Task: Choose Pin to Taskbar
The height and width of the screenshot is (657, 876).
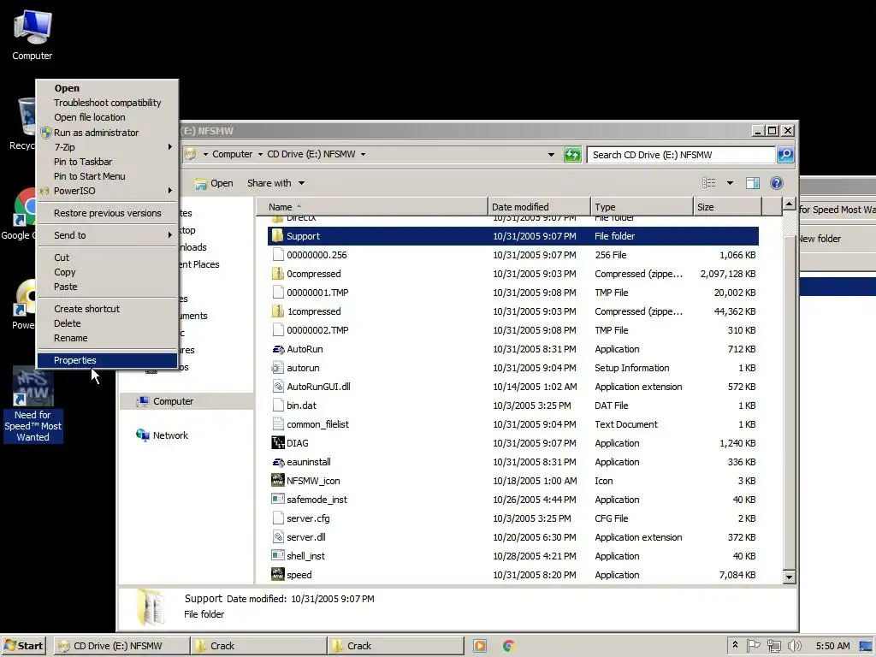Action: coord(107,162)
